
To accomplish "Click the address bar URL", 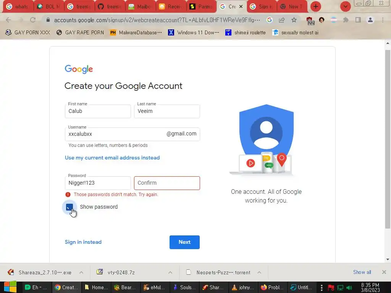I will [157, 20].
